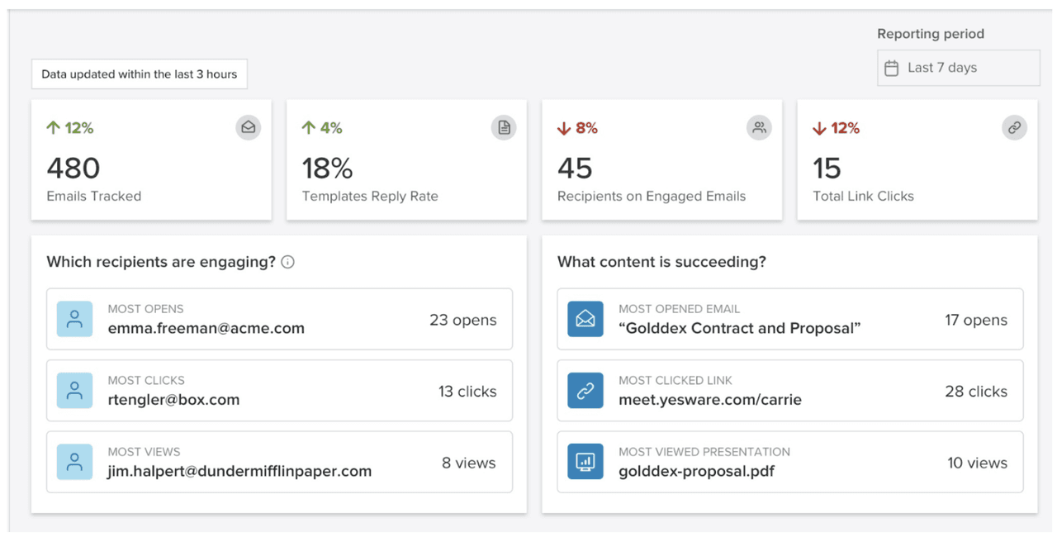Click the calendar icon in the reporting period selector
Image resolution: width=1057 pixels, height=537 pixels.
tap(892, 69)
